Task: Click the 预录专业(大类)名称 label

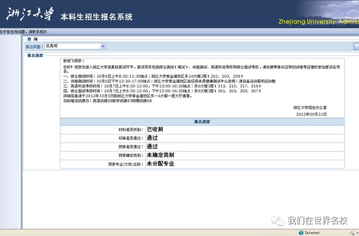Action: tap(126, 164)
